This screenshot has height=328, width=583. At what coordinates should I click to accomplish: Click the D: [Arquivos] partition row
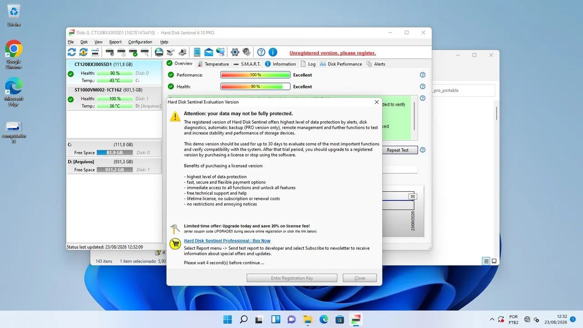click(114, 165)
